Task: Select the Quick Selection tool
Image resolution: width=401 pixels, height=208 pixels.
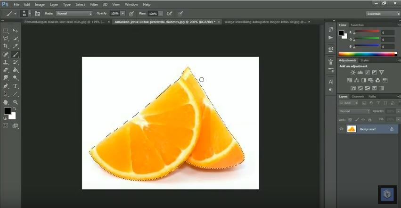Action: (x=16, y=38)
